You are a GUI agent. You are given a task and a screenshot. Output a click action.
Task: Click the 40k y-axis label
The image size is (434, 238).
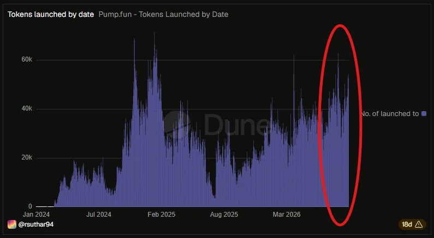pos(27,108)
